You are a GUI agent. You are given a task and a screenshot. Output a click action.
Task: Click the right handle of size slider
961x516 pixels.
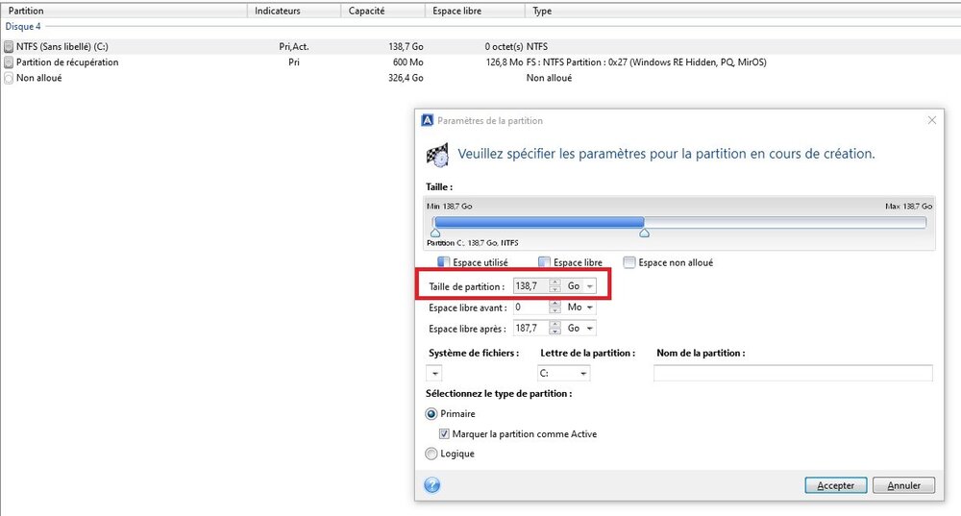tap(644, 233)
